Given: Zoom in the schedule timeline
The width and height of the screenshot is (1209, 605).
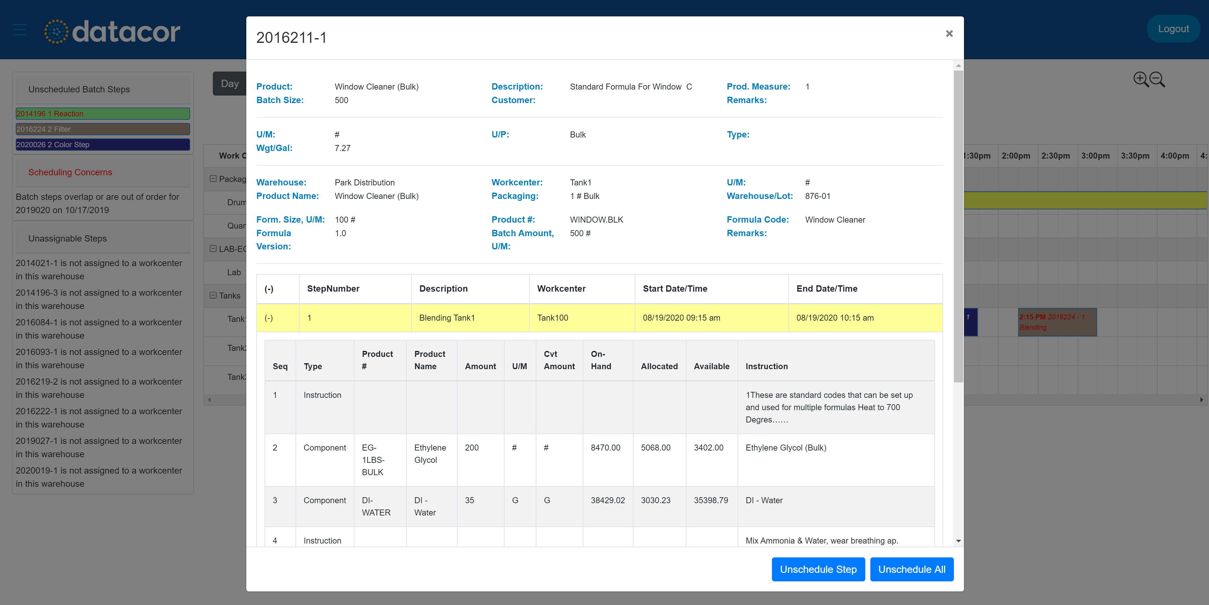Looking at the screenshot, I should [x=1141, y=79].
